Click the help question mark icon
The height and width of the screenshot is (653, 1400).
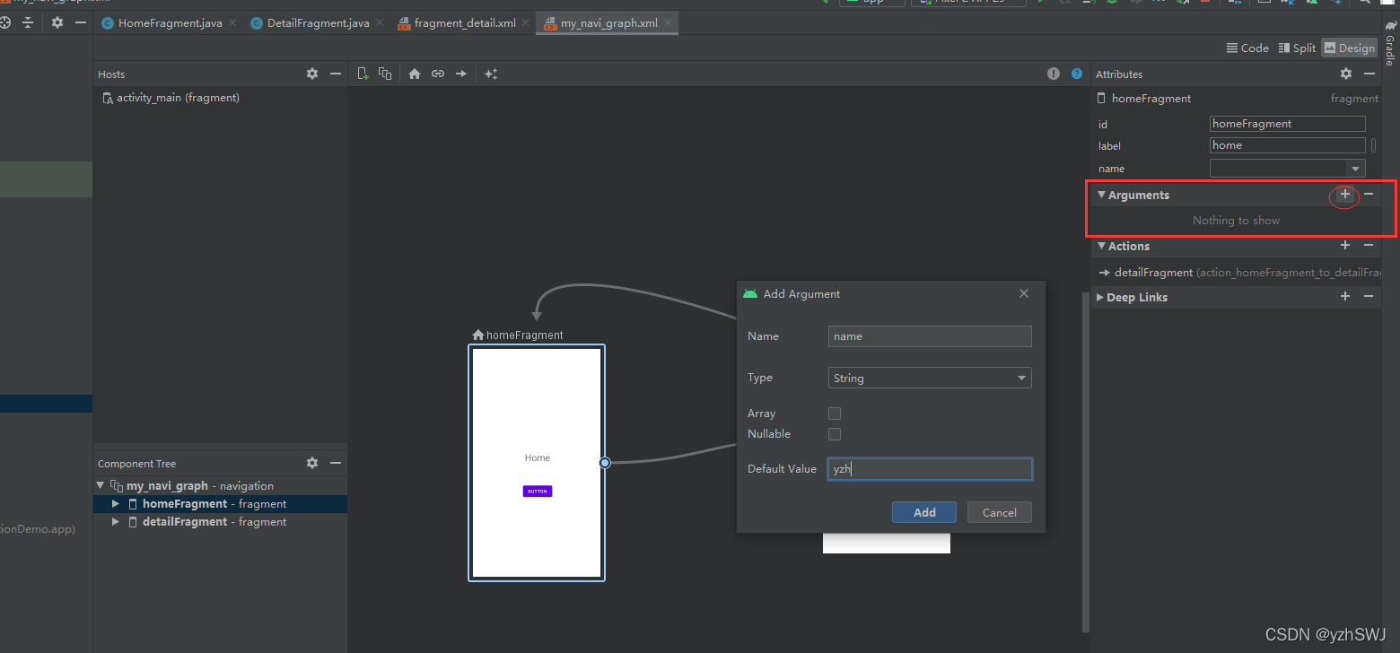1076,74
